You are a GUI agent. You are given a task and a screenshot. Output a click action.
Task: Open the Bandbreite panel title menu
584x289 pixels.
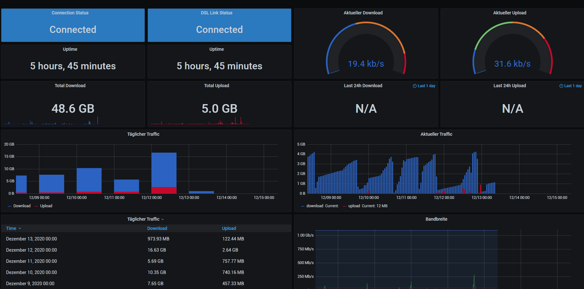click(436, 219)
